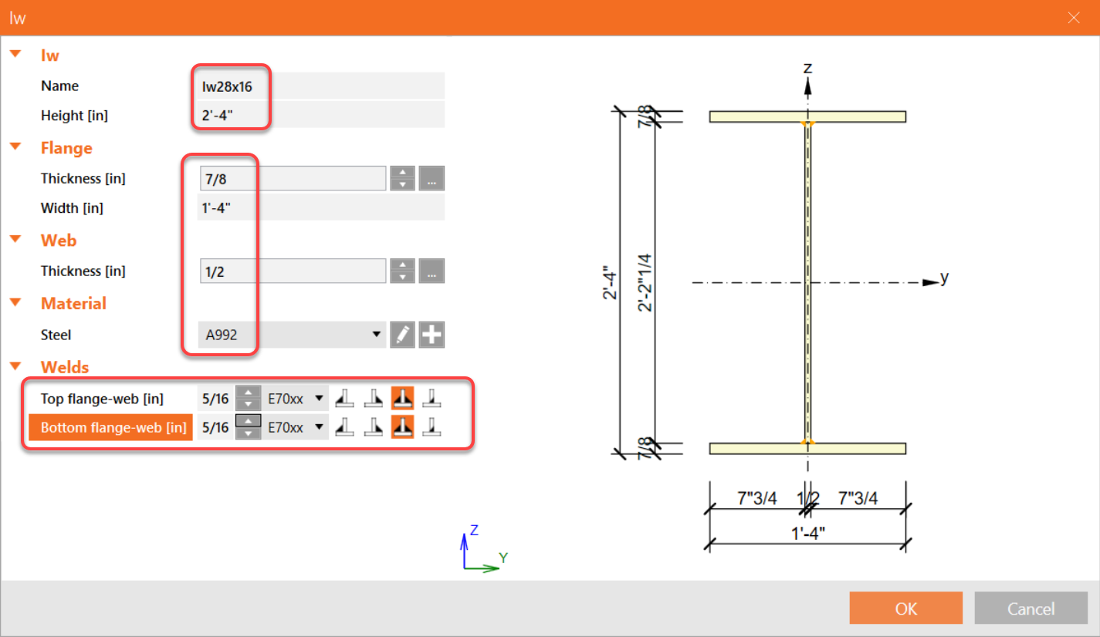Select the left-side fillet weld for top flange-web

coord(345,398)
